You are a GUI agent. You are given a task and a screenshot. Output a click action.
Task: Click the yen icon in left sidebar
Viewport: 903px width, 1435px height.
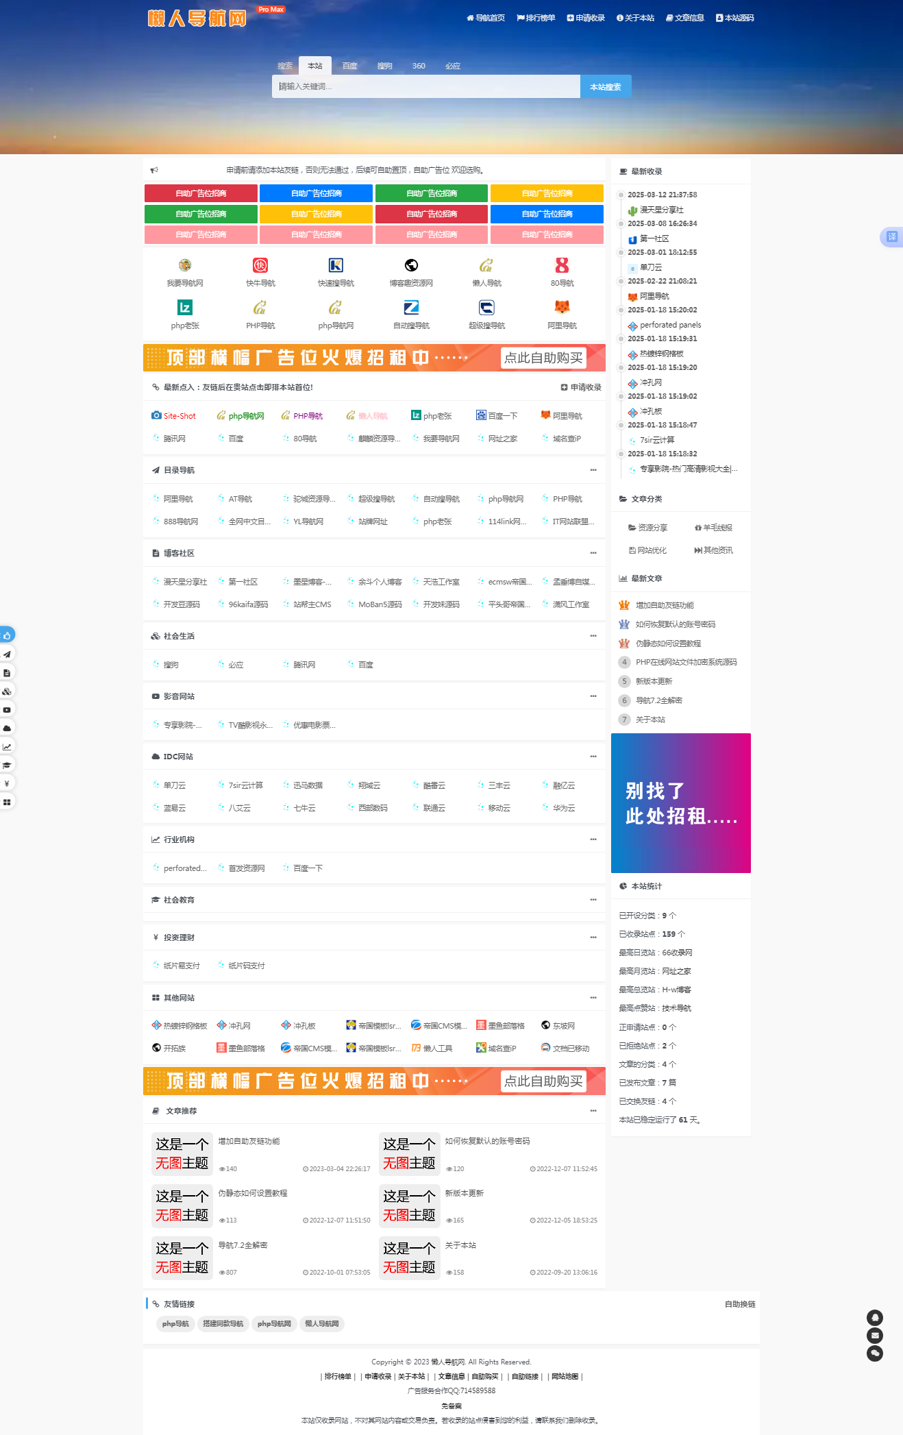point(7,783)
